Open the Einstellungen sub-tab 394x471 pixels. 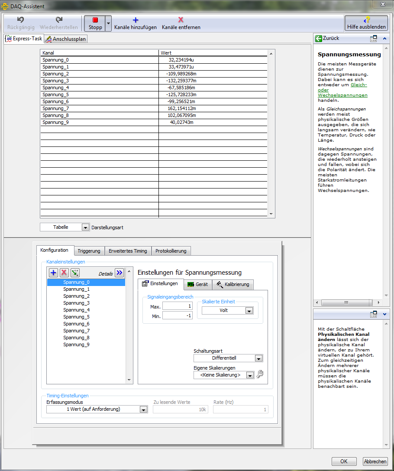point(160,283)
